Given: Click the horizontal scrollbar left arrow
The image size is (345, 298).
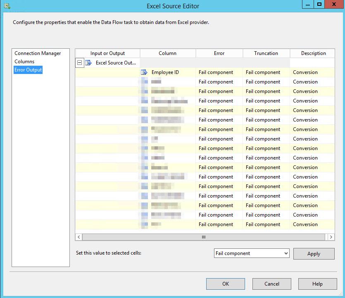Looking at the screenshot, I should [79, 237].
